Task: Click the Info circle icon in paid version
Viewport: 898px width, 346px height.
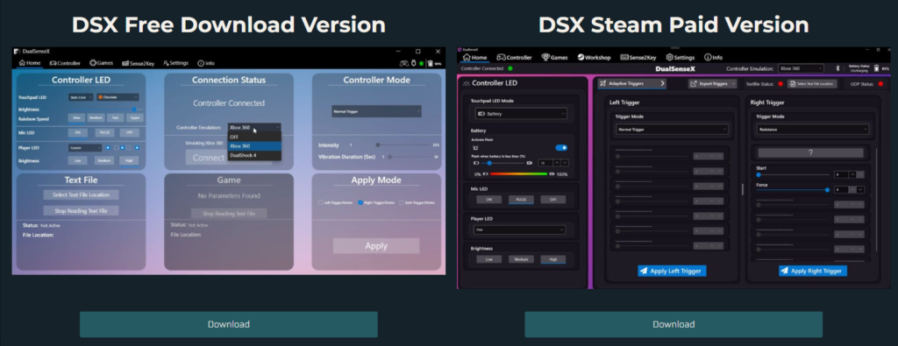Action: point(708,57)
